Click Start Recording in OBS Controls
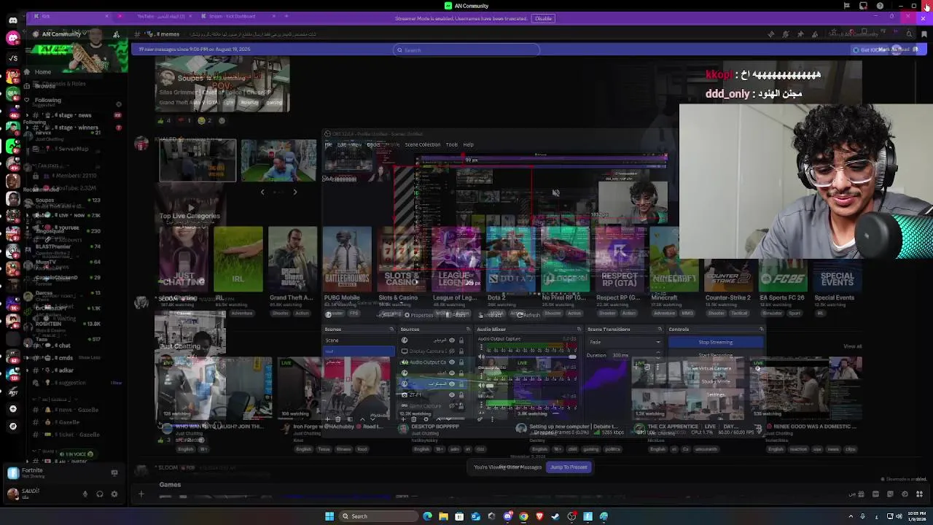933x525 pixels. point(715,356)
